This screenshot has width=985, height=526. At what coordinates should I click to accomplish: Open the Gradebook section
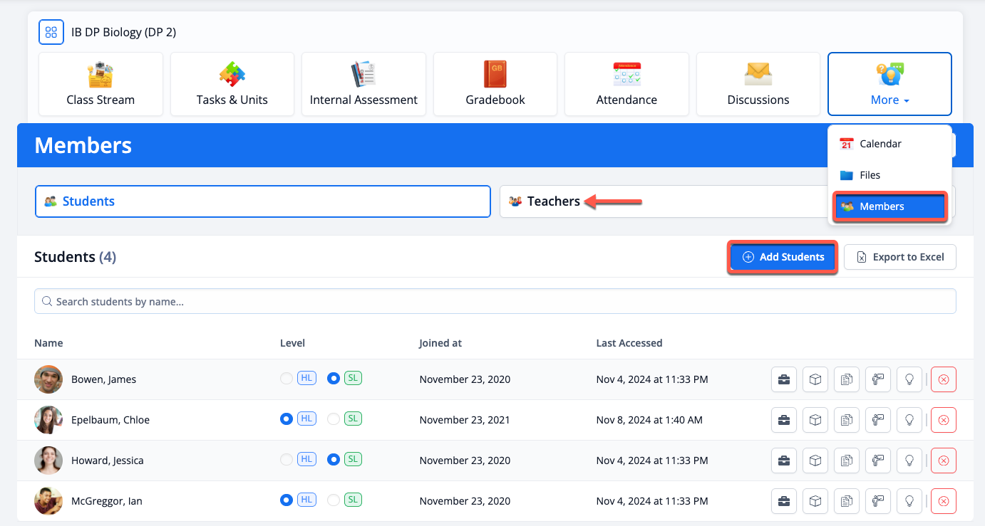click(x=495, y=84)
